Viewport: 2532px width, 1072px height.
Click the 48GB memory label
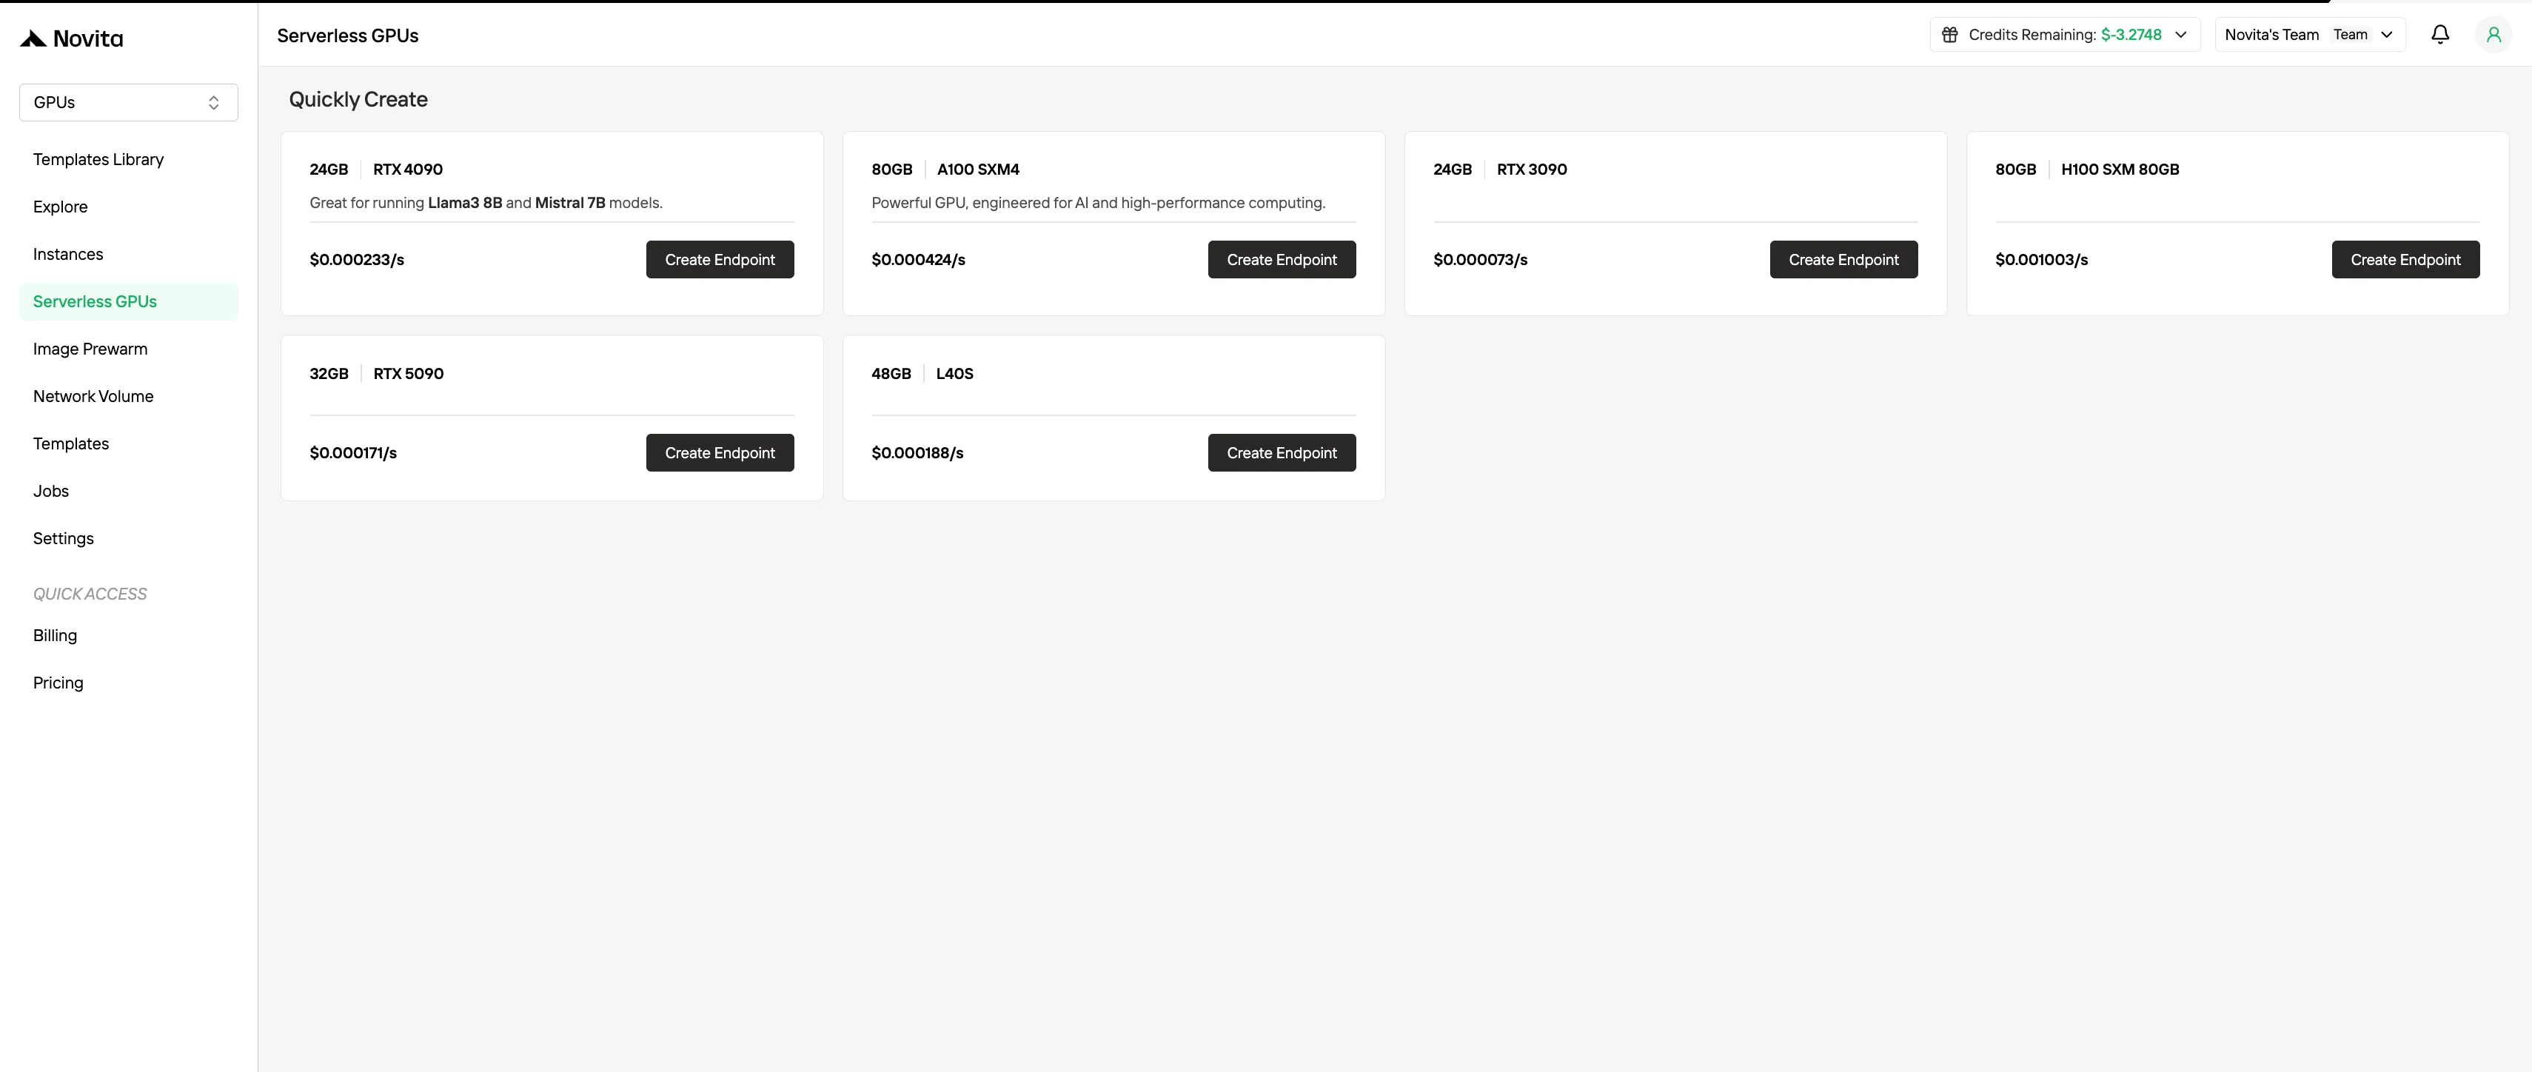pos(891,373)
